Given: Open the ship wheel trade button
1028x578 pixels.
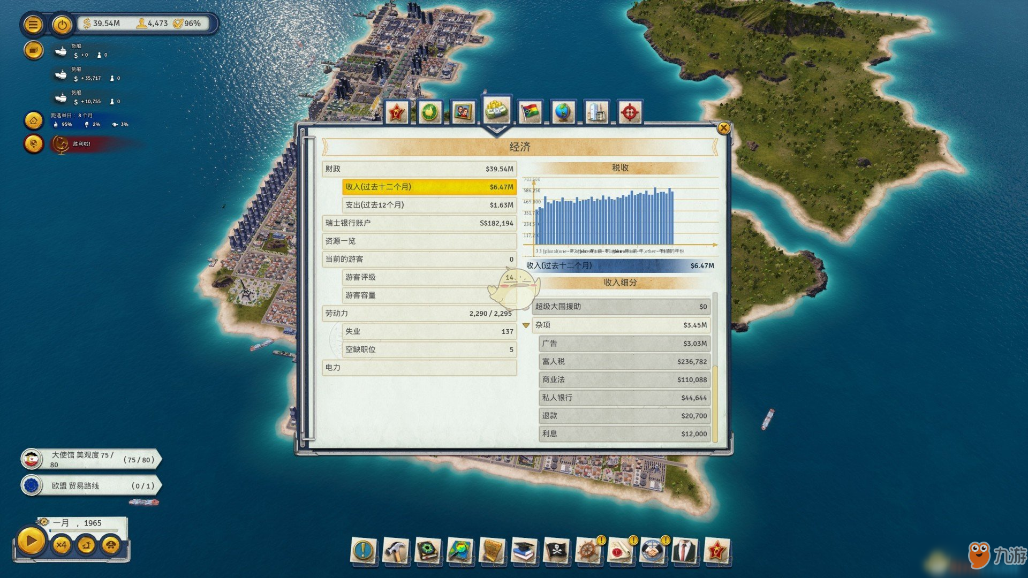Looking at the screenshot, I should tap(588, 551).
